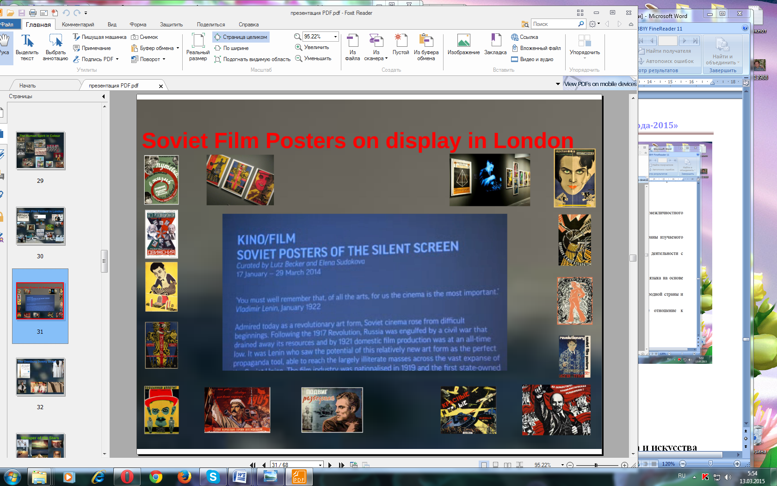The width and height of the screenshot is (777, 486).
Task: Print the document with the printer icon
Action: coord(32,13)
